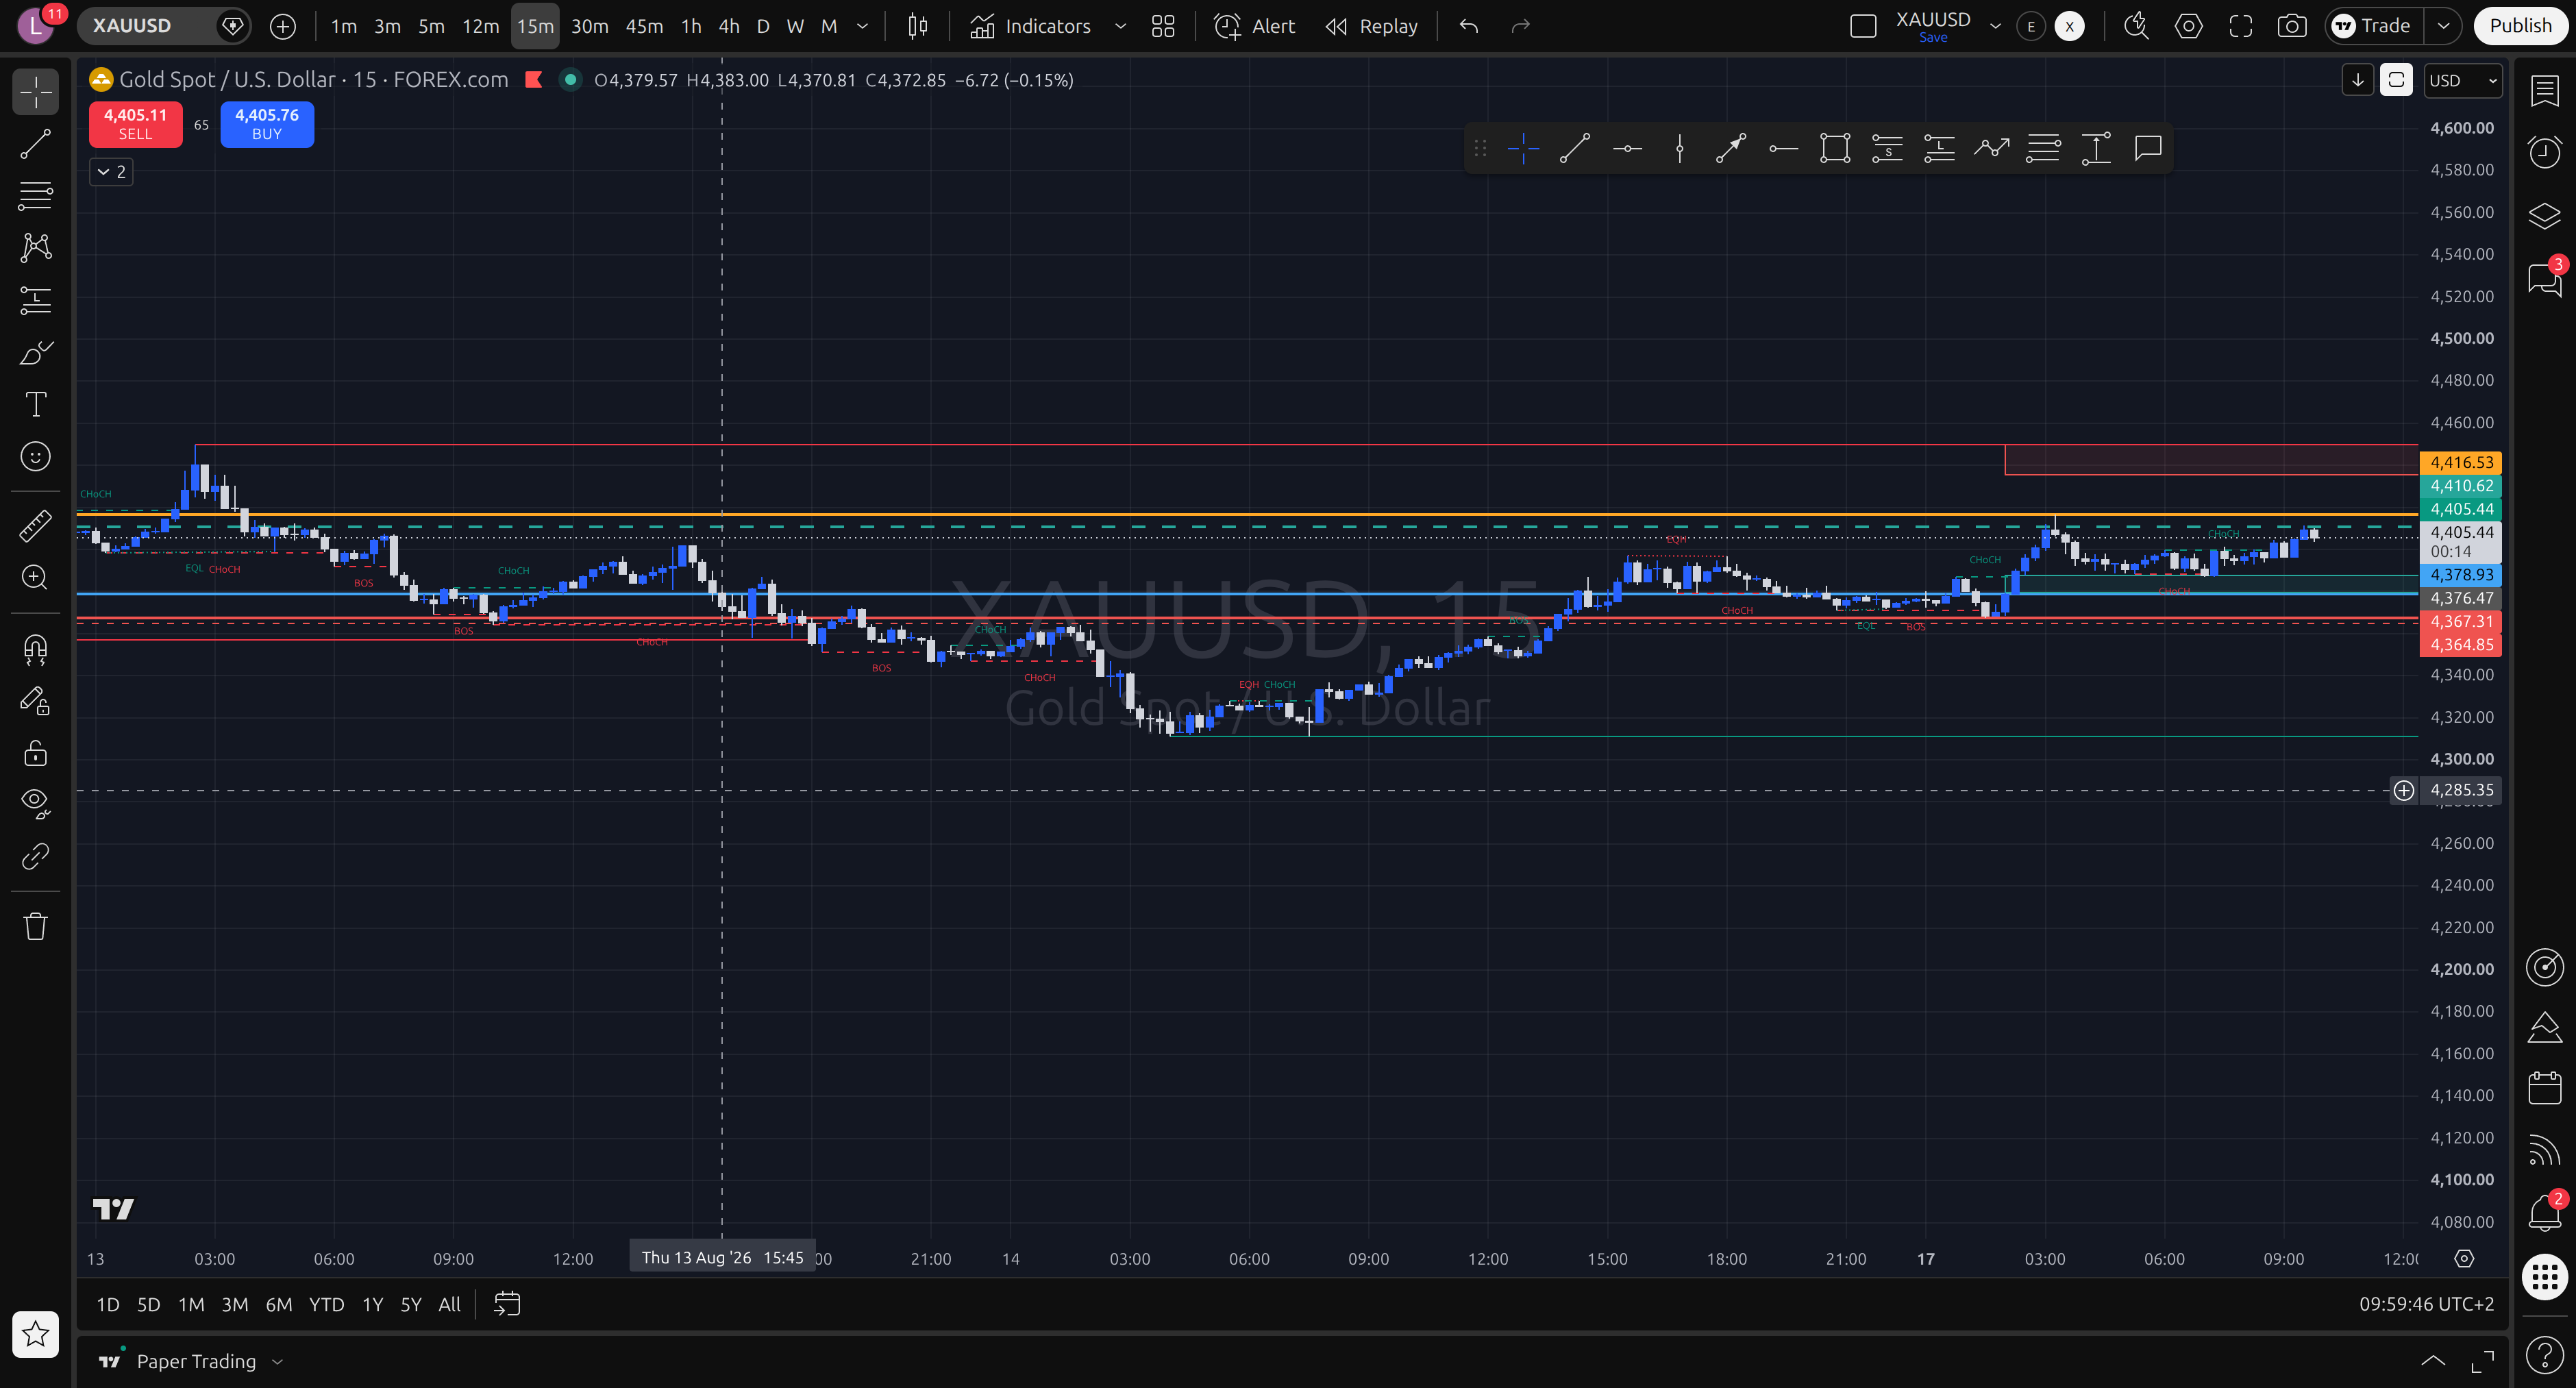Remove drawings with the trash icon
The height and width of the screenshot is (1388, 2576).
[36, 926]
